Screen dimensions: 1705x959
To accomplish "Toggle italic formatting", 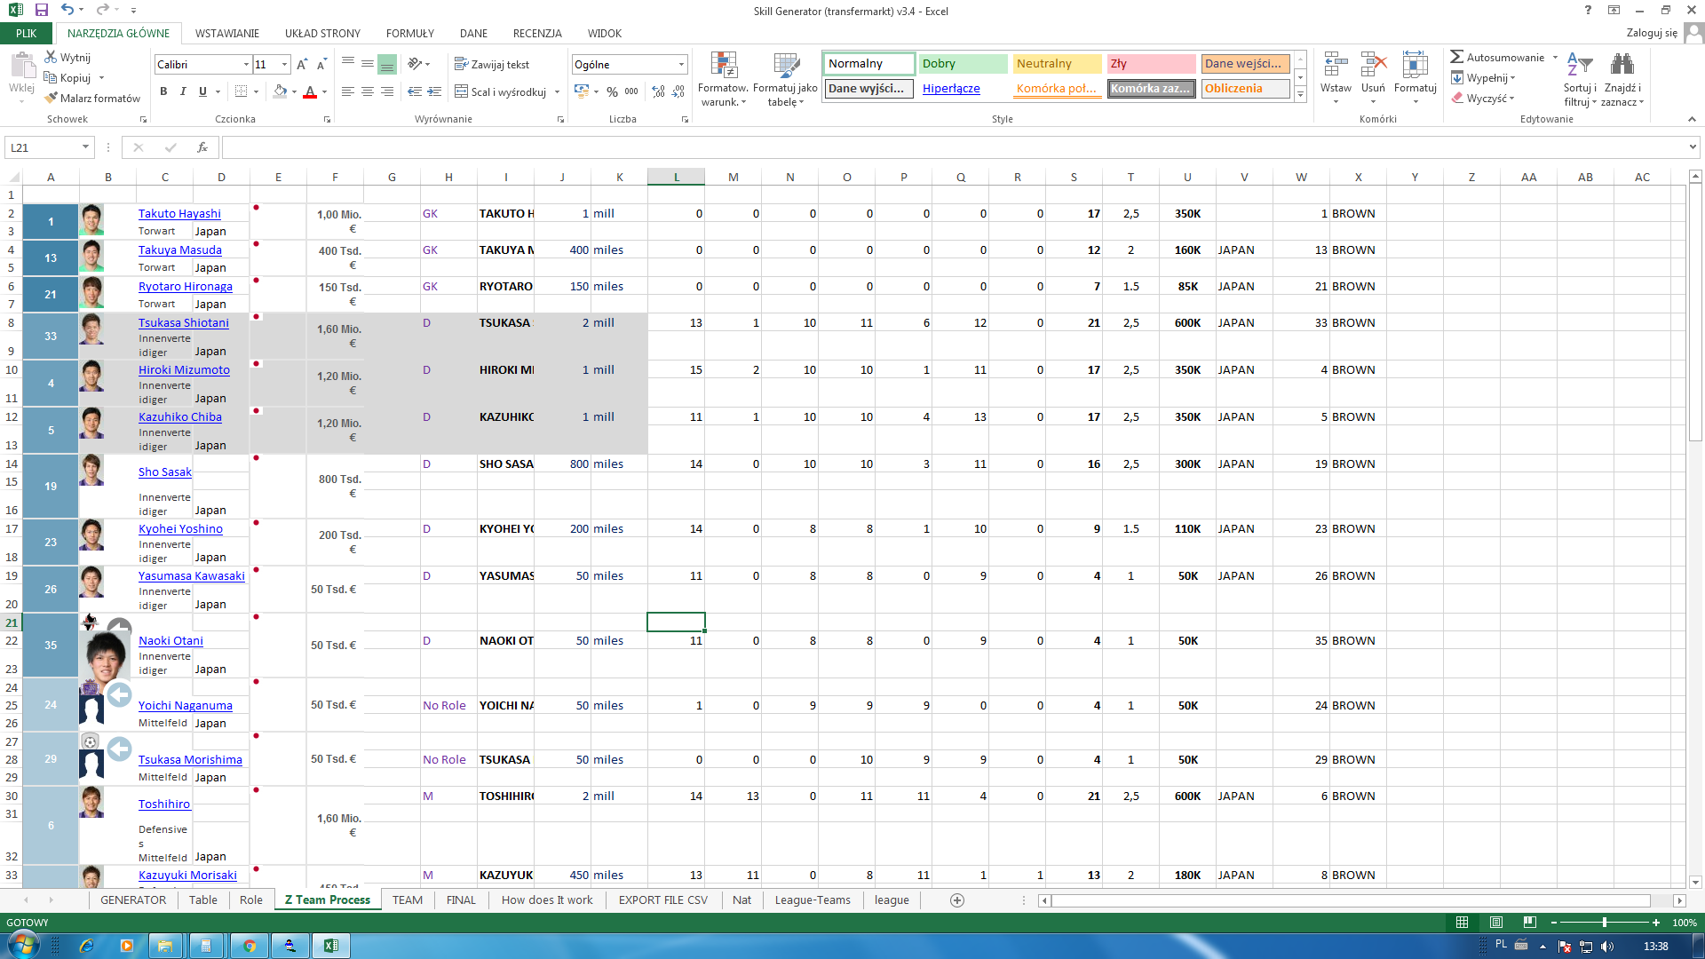I will [183, 91].
